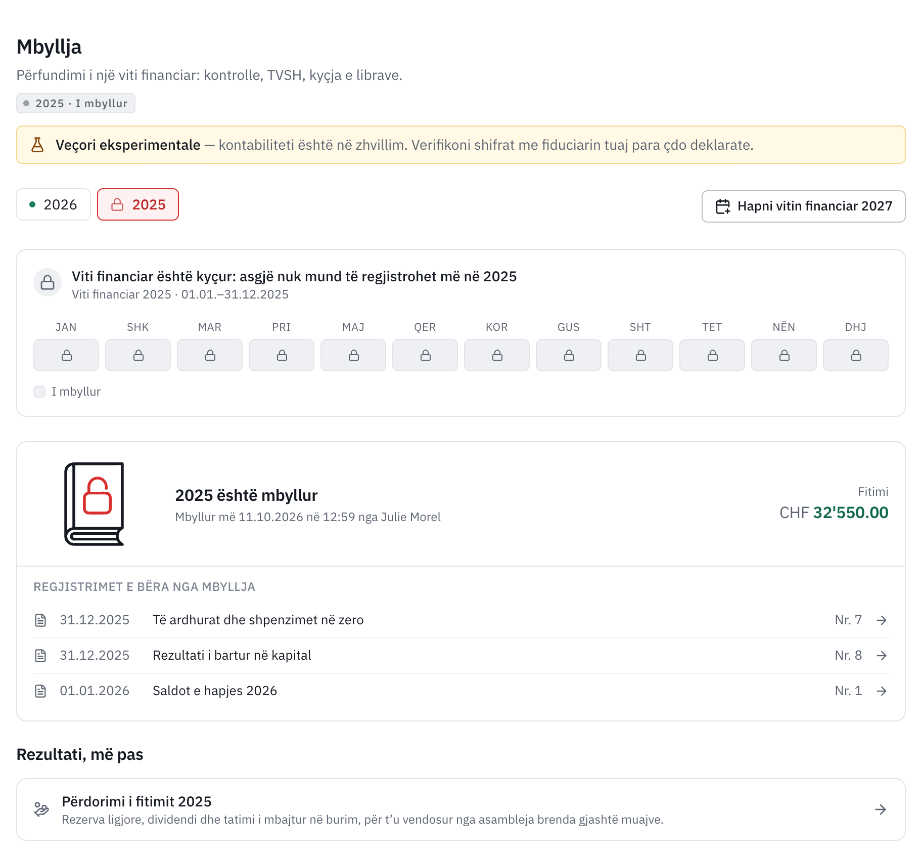Click the Mbyllja page heading
This screenshot has width=922, height=854.
49,47
